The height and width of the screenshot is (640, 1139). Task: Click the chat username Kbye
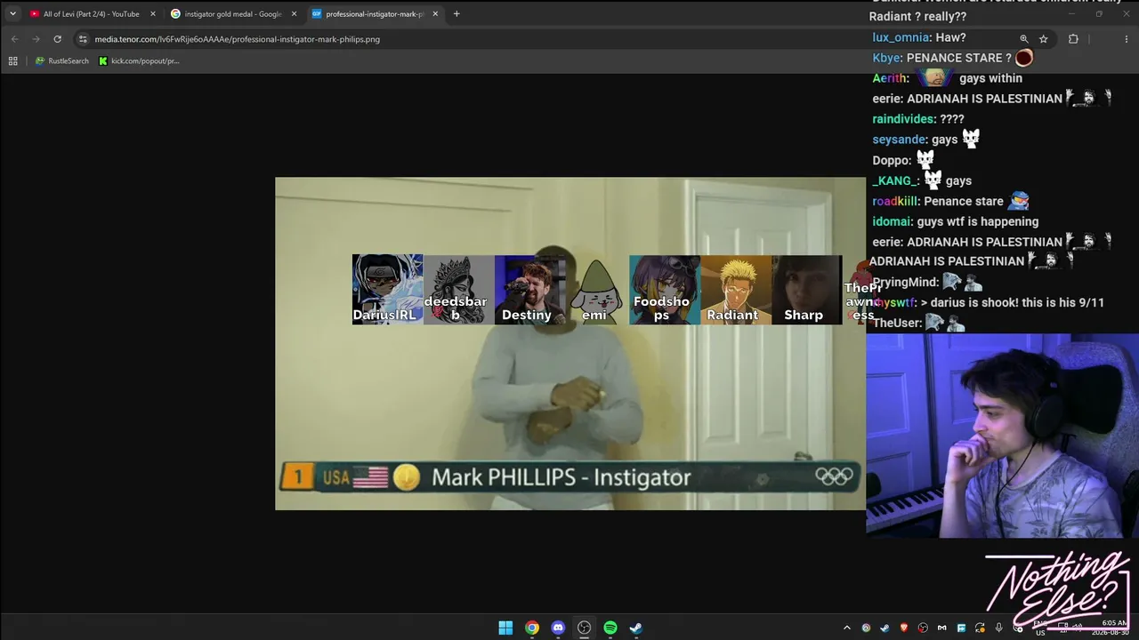pos(886,58)
